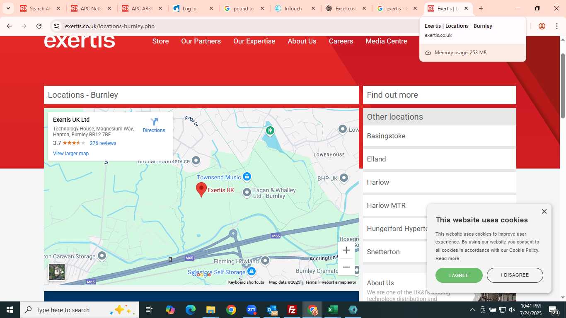Viewport: 566px width, 318px height.
Task: Close the Exertis Locations tab
Action: coord(466,8)
